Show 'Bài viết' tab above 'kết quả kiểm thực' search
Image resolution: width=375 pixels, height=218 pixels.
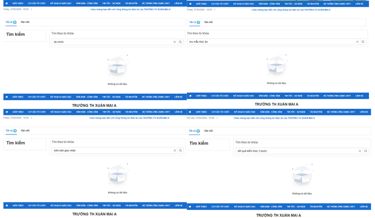tap(208, 131)
